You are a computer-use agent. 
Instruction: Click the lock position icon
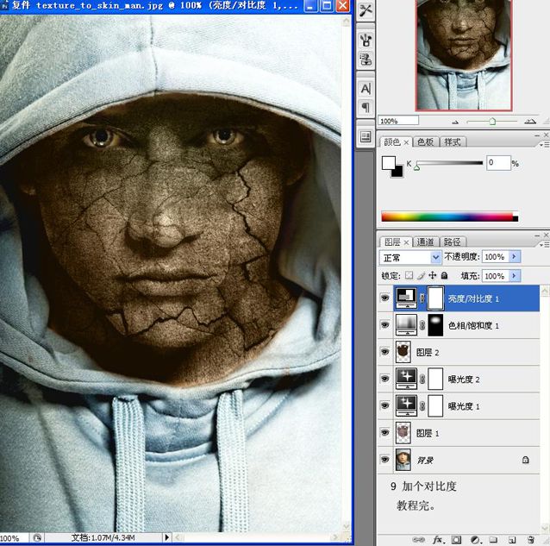coord(433,276)
